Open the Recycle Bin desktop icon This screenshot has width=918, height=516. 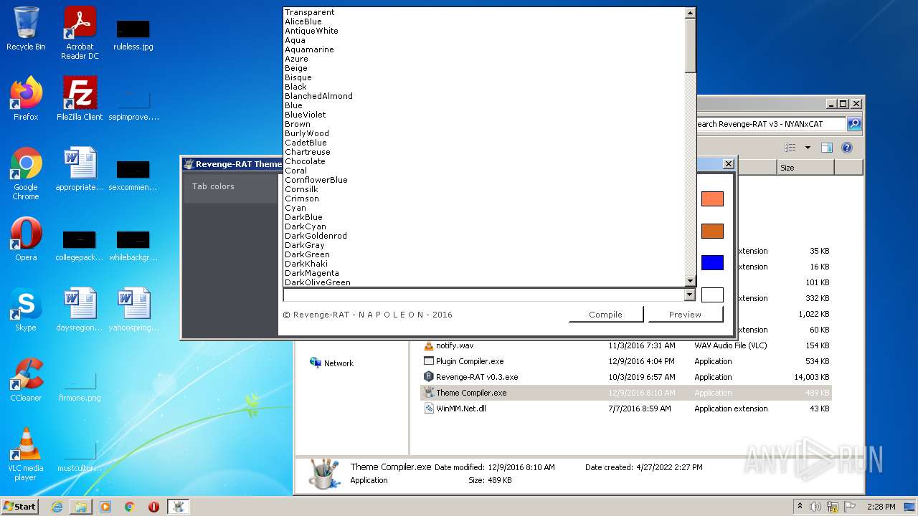pos(26,29)
